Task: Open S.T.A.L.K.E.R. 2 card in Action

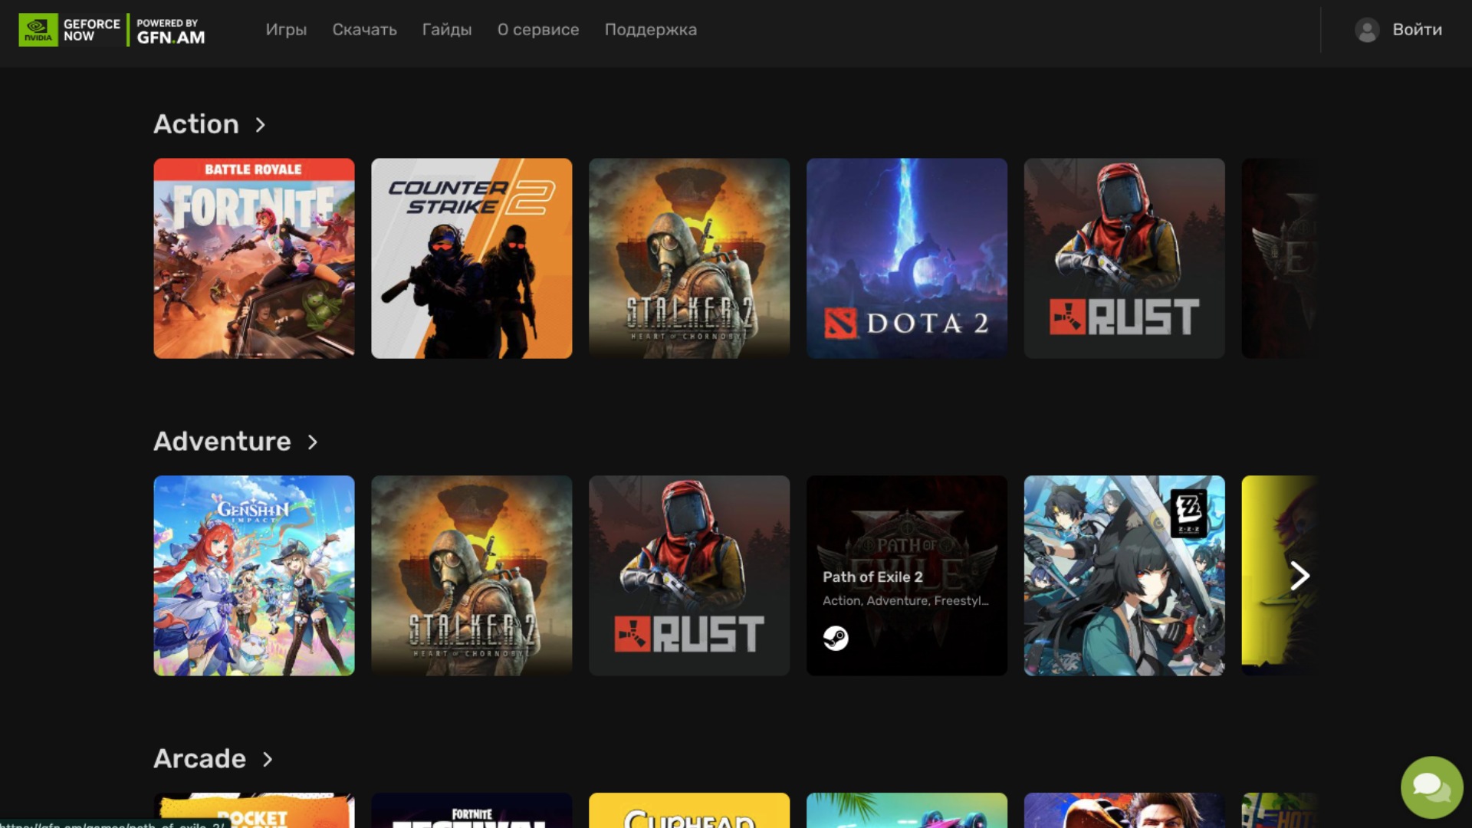Action: click(x=689, y=258)
